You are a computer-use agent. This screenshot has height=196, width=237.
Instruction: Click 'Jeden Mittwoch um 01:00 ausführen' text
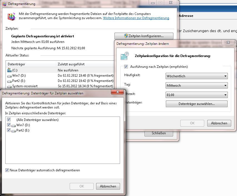38,42
